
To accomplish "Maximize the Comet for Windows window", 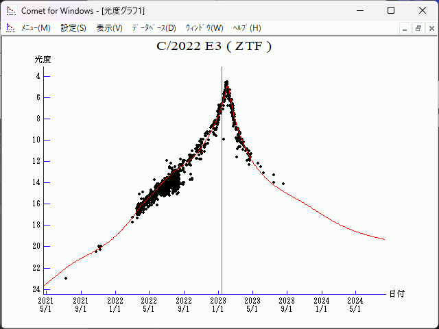I will tap(391, 11).
